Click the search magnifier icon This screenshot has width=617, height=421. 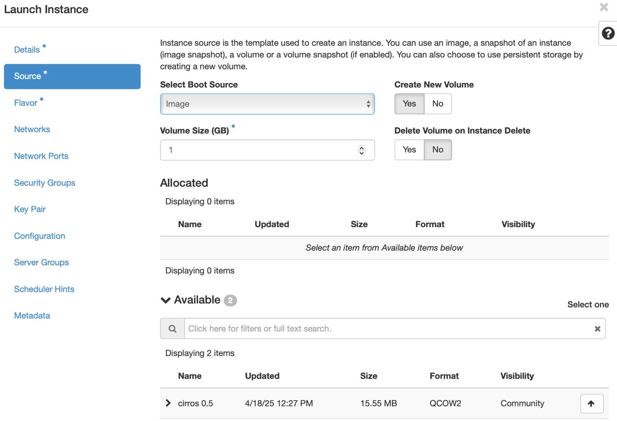[x=172, y=328]
